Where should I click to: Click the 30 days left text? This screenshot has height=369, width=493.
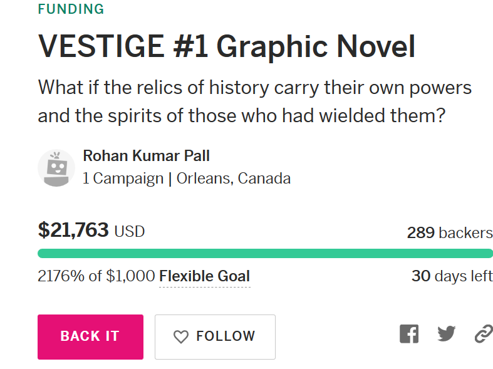(452, 276)
